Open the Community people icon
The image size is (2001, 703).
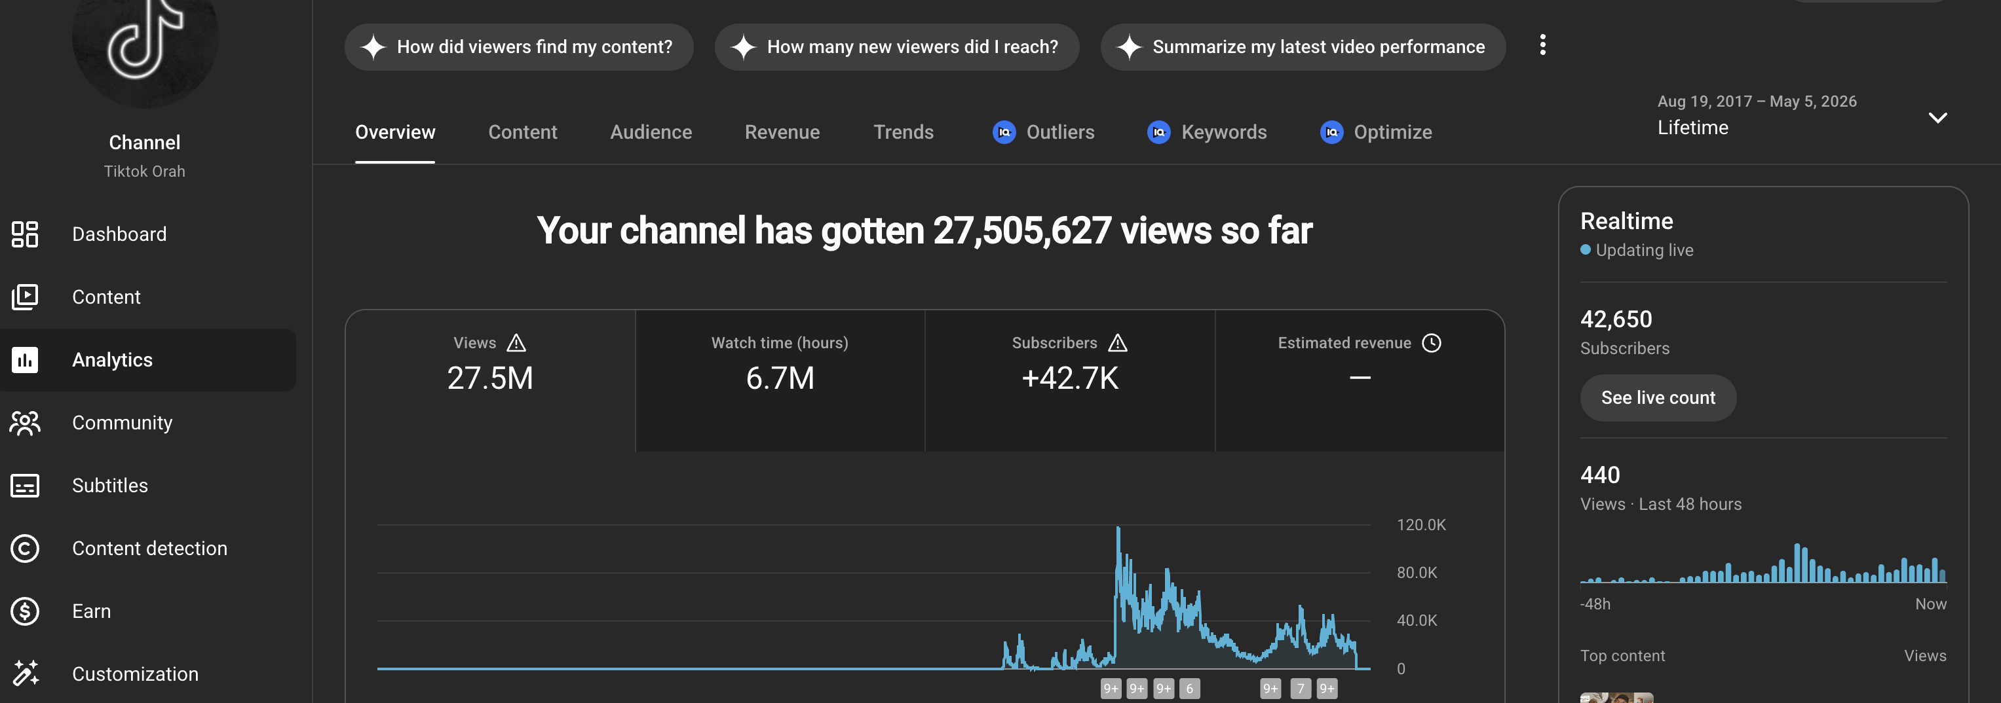point(25,423)
